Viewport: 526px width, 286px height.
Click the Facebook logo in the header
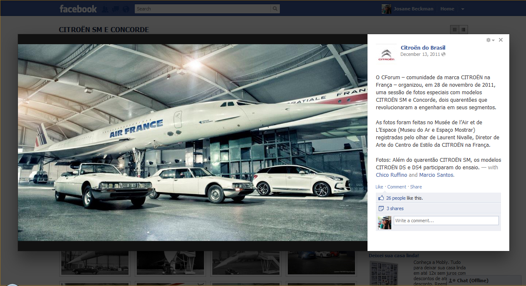(x=78, y=9)
